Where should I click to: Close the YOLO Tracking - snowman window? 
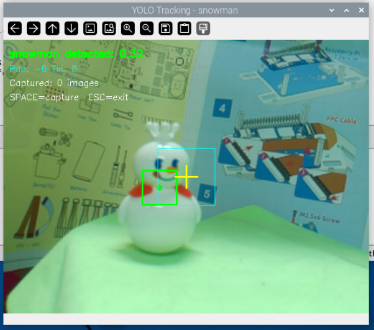362,11
